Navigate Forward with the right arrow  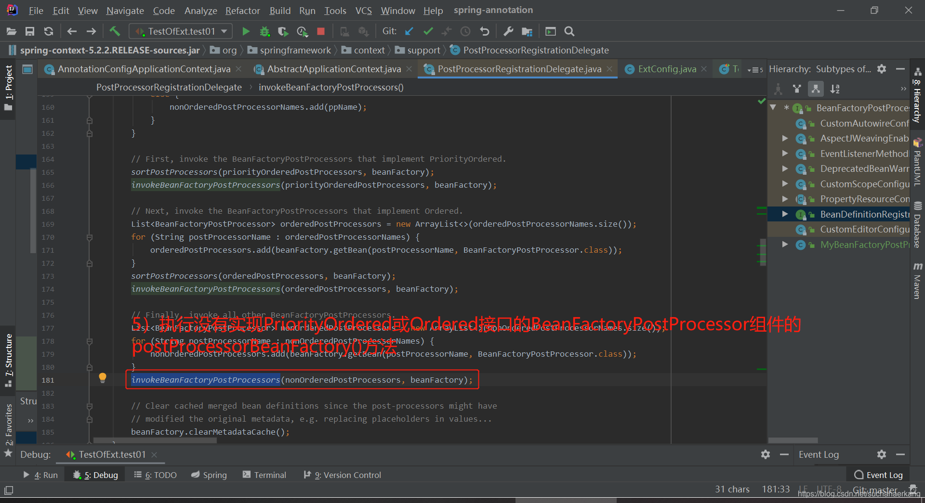[91, 31]
